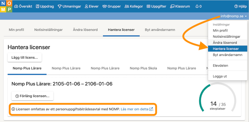The width and height of the screenshot is (249, 122).
Task: Open Kollegor from the top menu
Action: (134, 6)
